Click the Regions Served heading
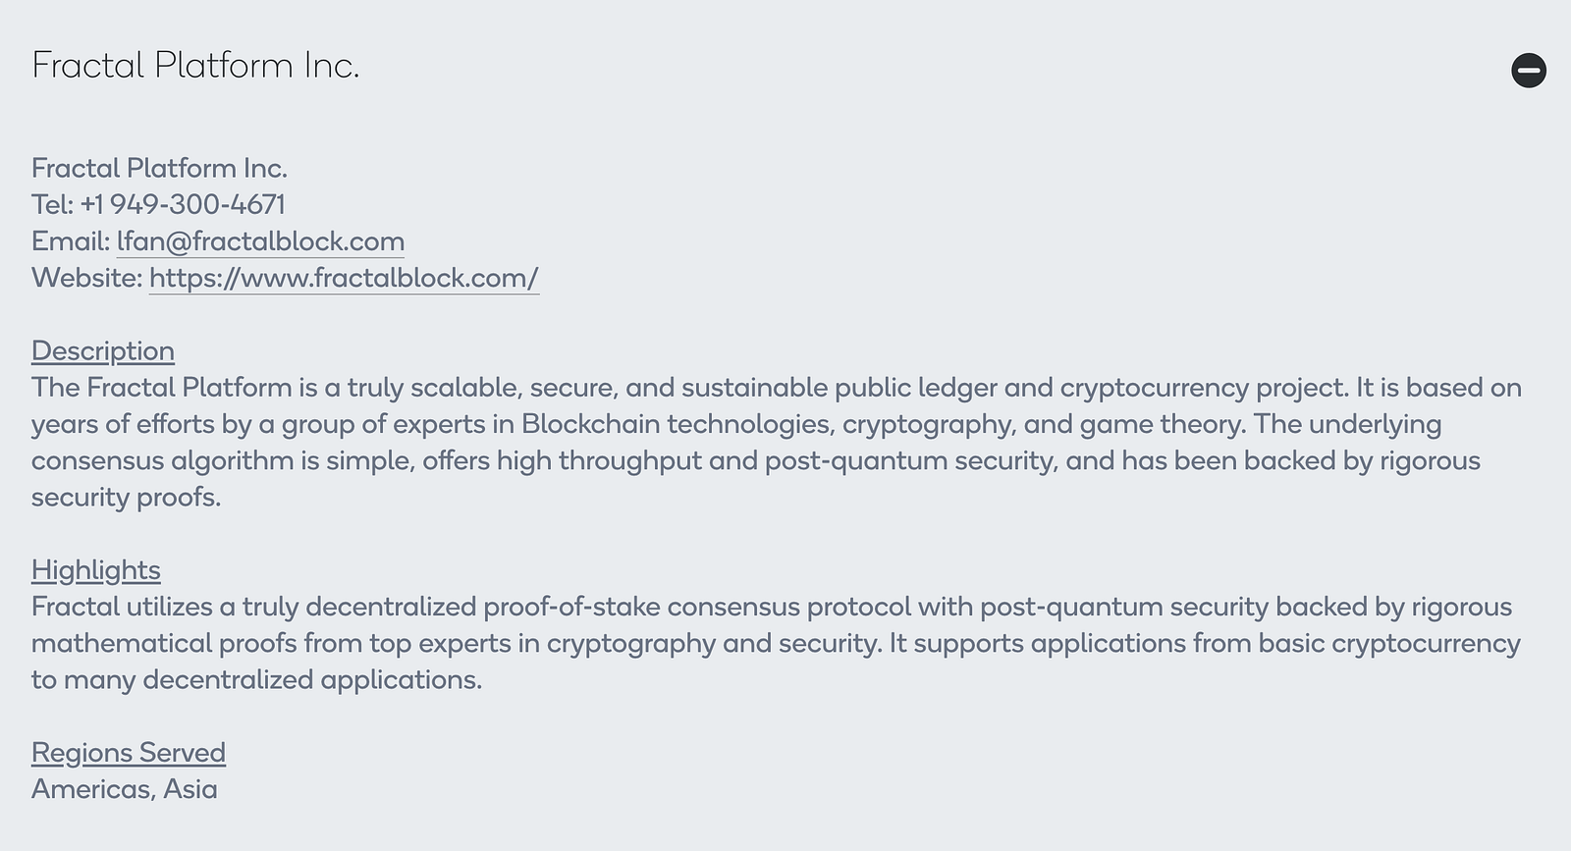 tap(129, 752)
